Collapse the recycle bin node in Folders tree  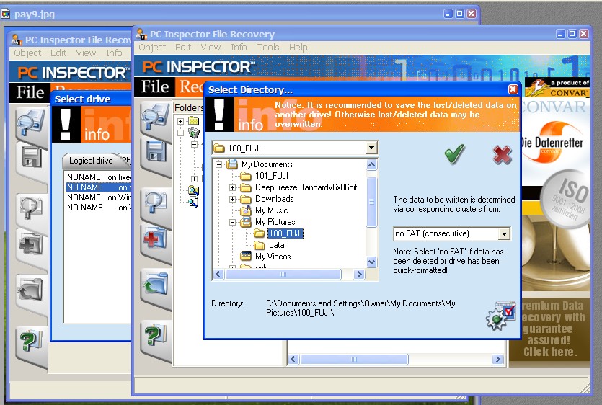point(180,133)
